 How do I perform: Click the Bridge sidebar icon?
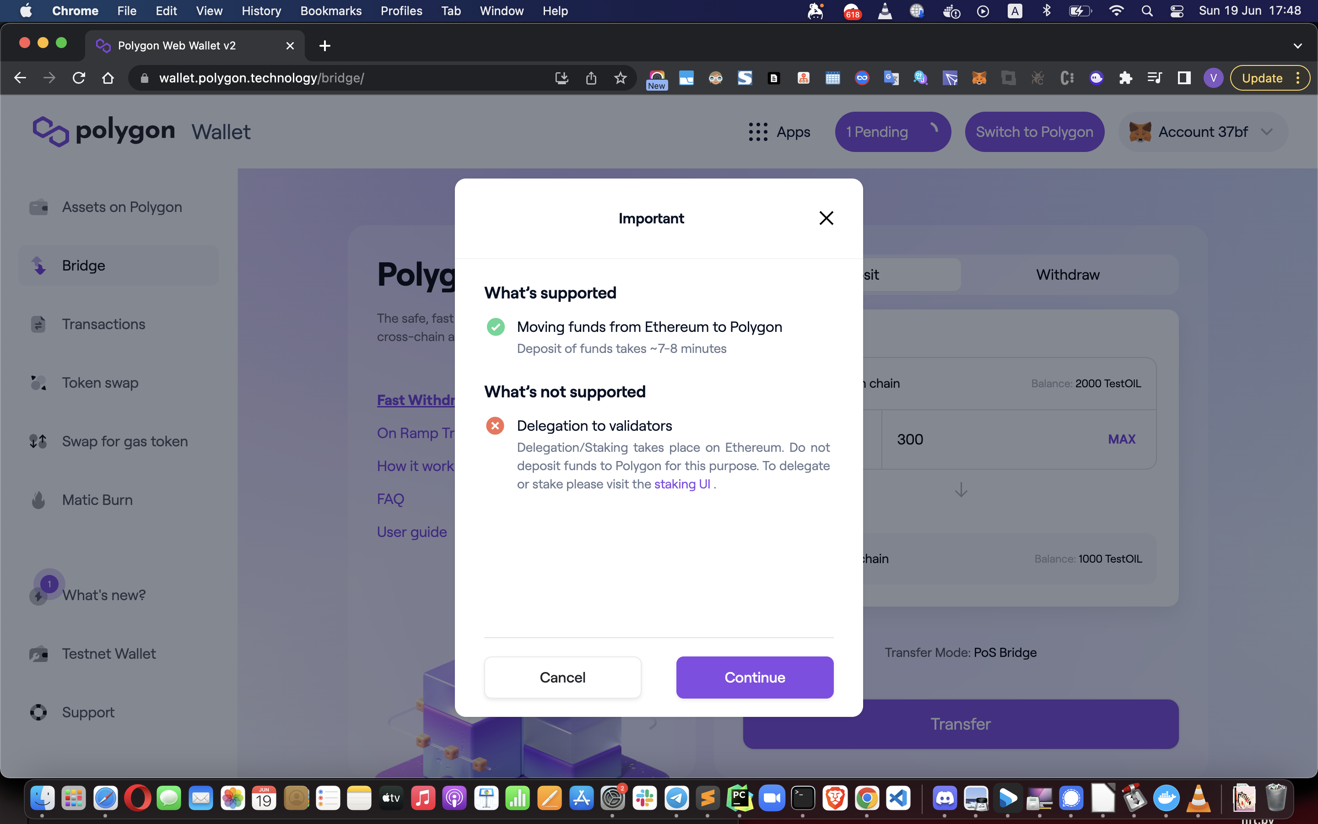(x=38, y=266)
